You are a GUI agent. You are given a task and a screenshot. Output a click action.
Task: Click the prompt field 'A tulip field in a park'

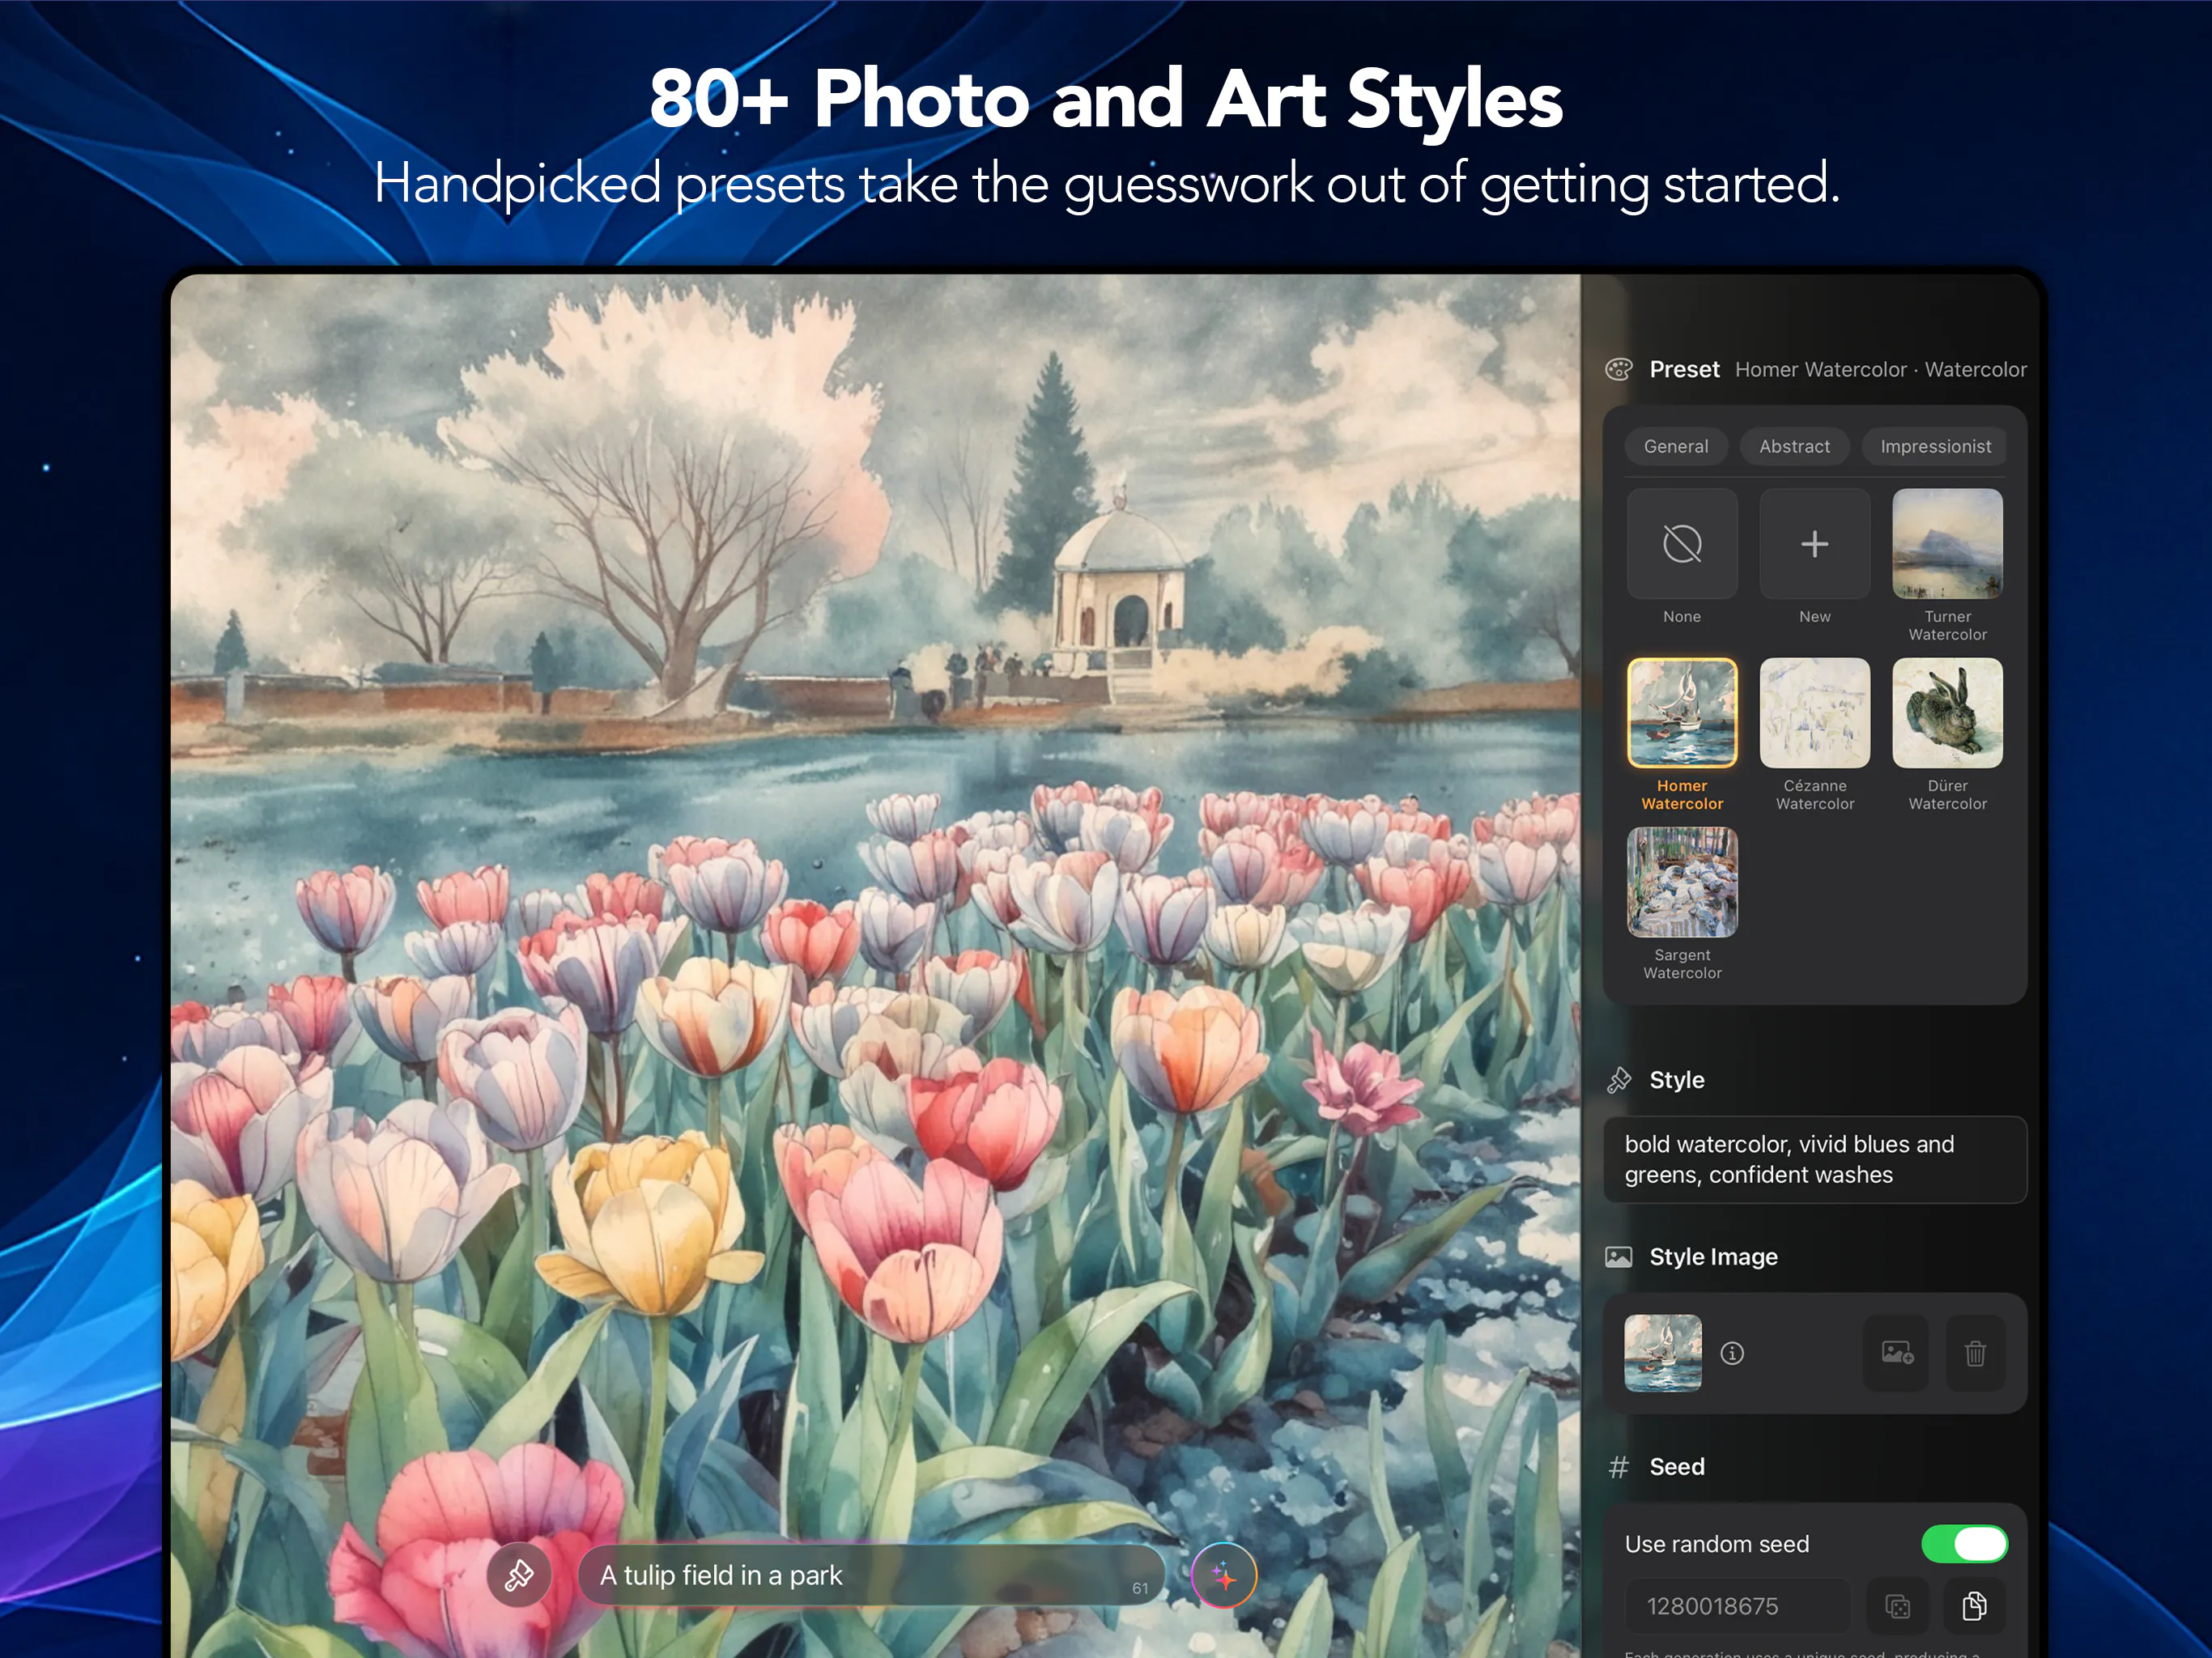871,1575
